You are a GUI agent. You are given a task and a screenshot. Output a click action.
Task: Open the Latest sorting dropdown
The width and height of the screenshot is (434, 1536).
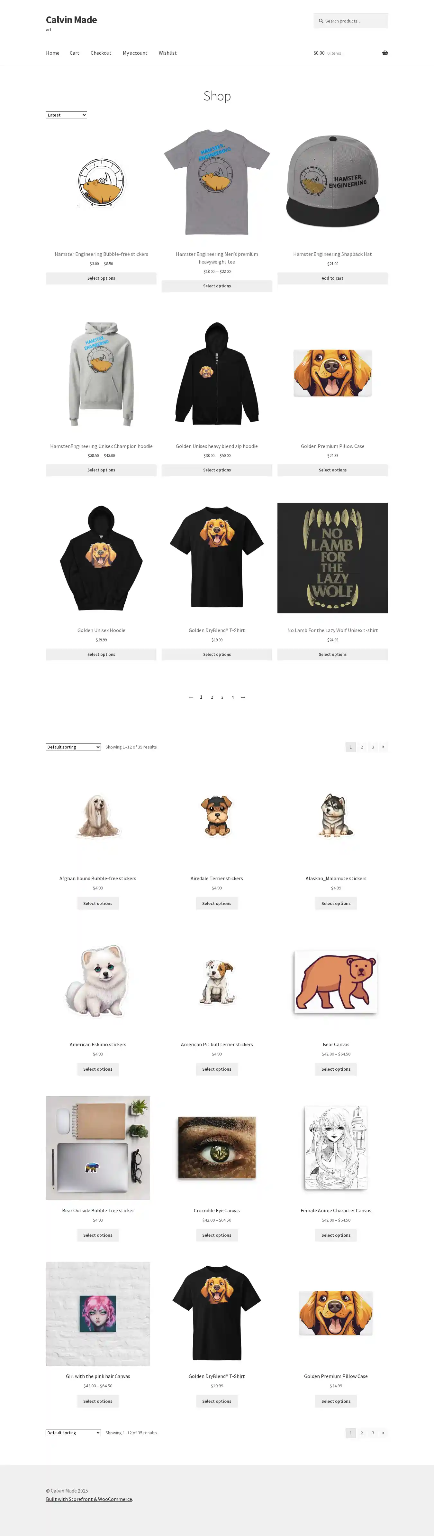(x=67, y=115)
